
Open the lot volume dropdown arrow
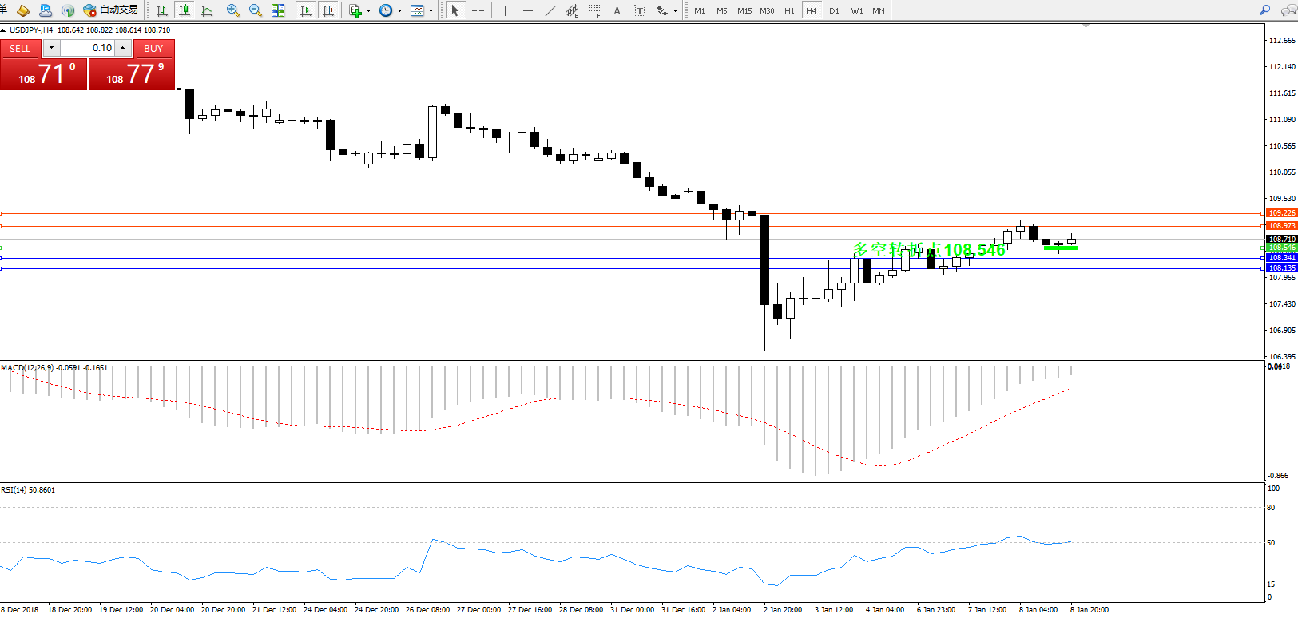tap(51, 48)
